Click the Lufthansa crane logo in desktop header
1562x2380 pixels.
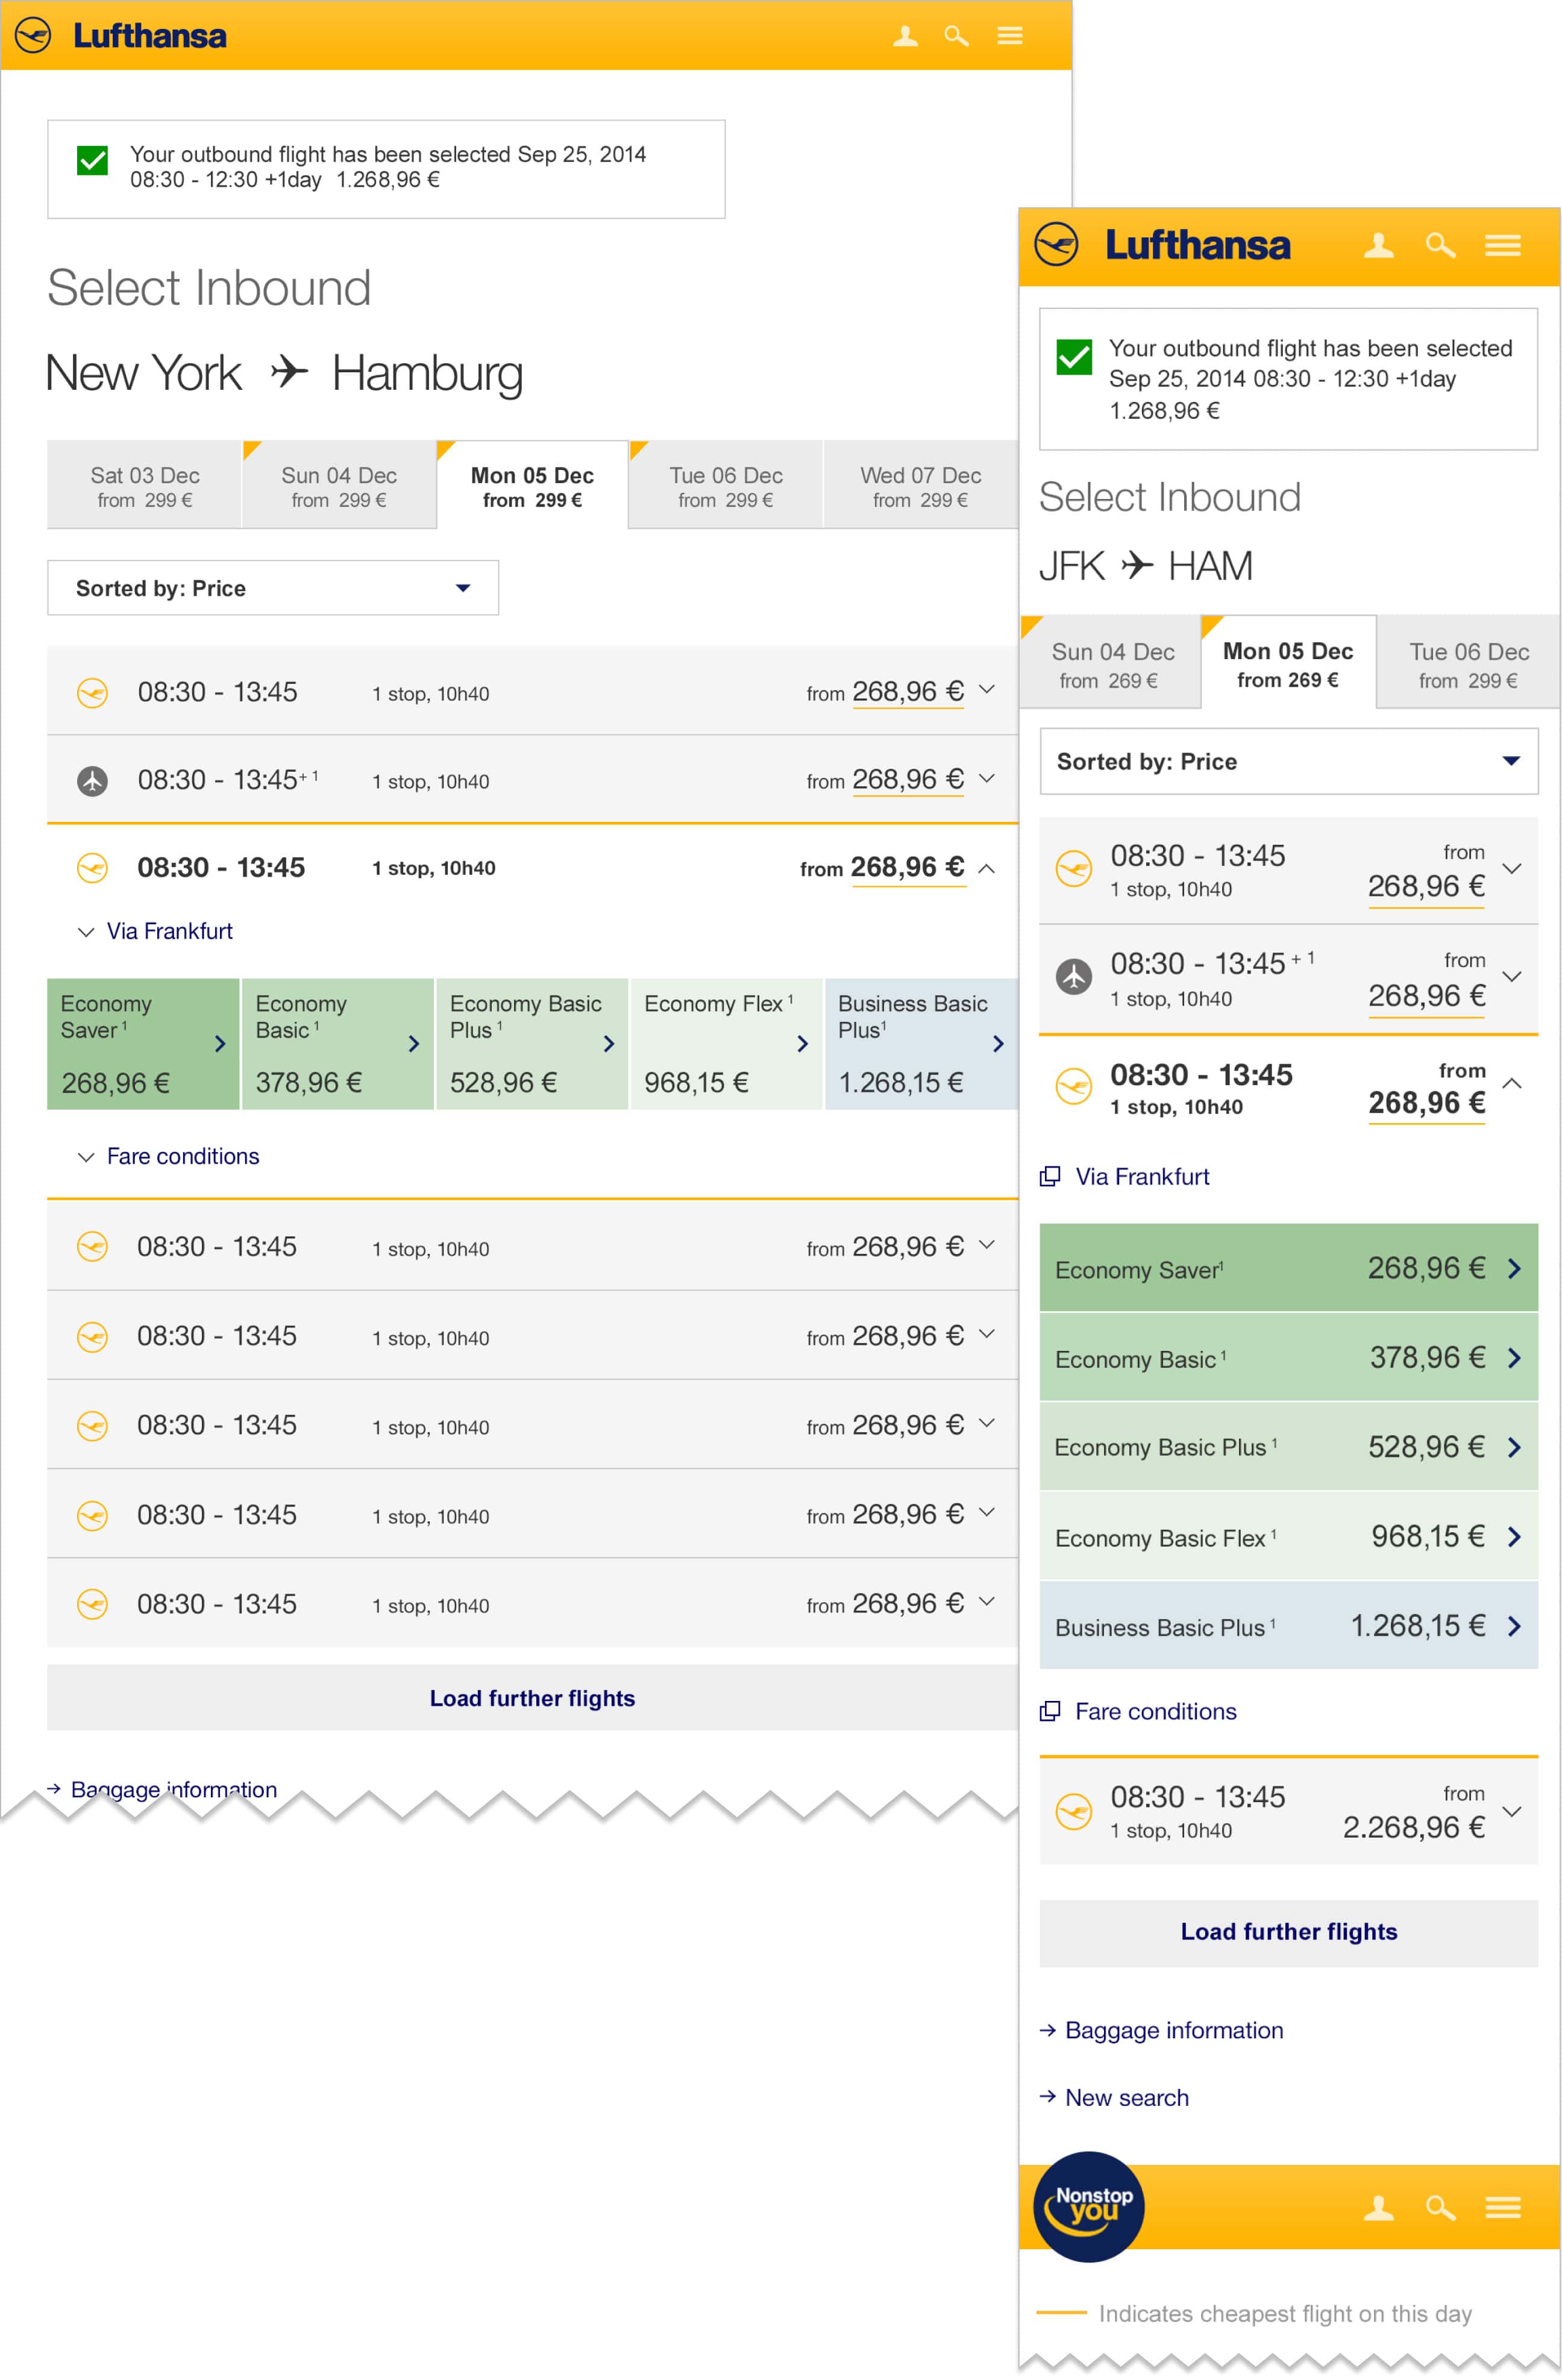[x=34, y=36]
